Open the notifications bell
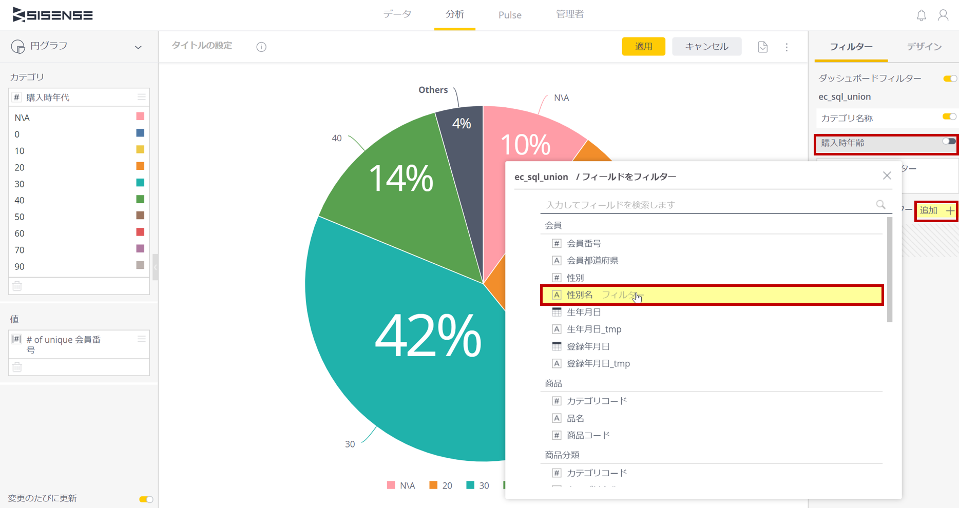 tap(921, 15)
